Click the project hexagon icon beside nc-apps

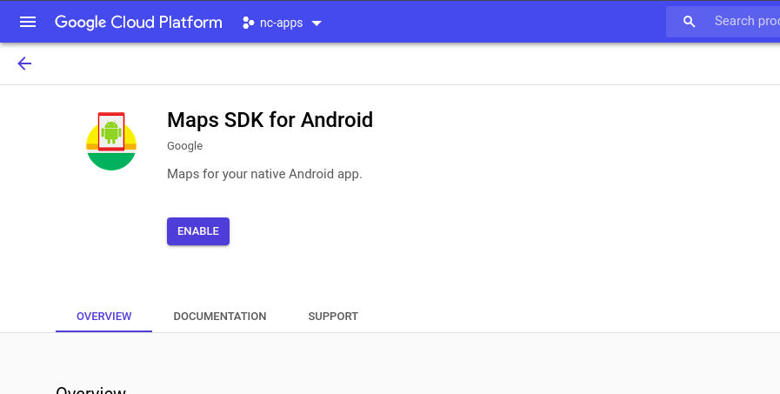pyautogui.click(x=248, y=23)
